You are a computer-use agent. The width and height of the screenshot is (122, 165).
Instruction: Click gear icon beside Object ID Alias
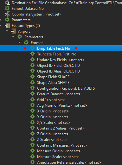coord(33,71)
